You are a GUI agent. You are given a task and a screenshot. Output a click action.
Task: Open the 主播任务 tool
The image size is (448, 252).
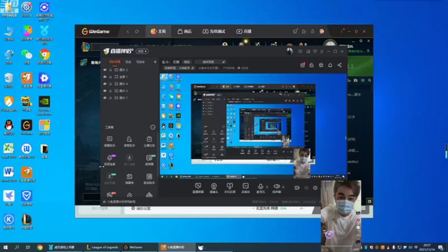point(149,142)
